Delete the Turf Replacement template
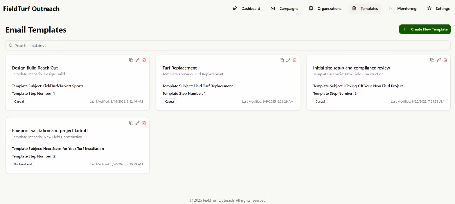 coord(295,60)
